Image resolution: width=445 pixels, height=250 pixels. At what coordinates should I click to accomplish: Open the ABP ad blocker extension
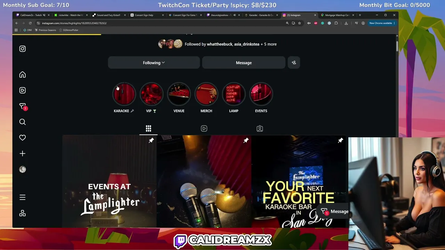point(316,23)
